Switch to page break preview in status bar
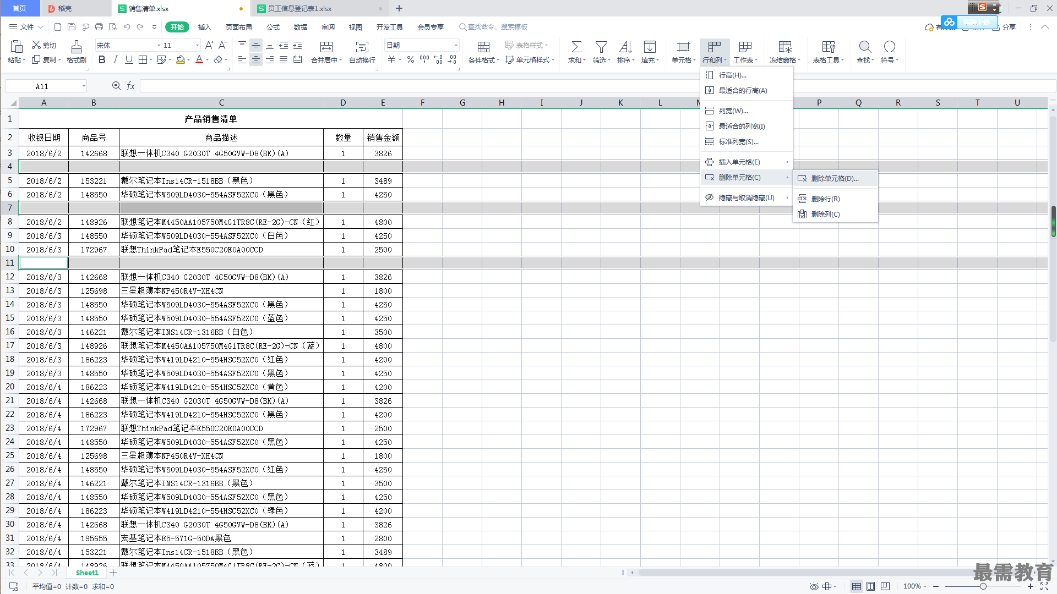1057x594 pixels. pos(885,586)
